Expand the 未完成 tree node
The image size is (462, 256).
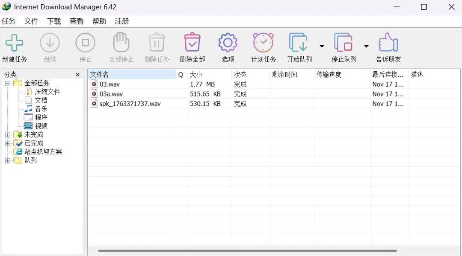[x=8, y=135]
